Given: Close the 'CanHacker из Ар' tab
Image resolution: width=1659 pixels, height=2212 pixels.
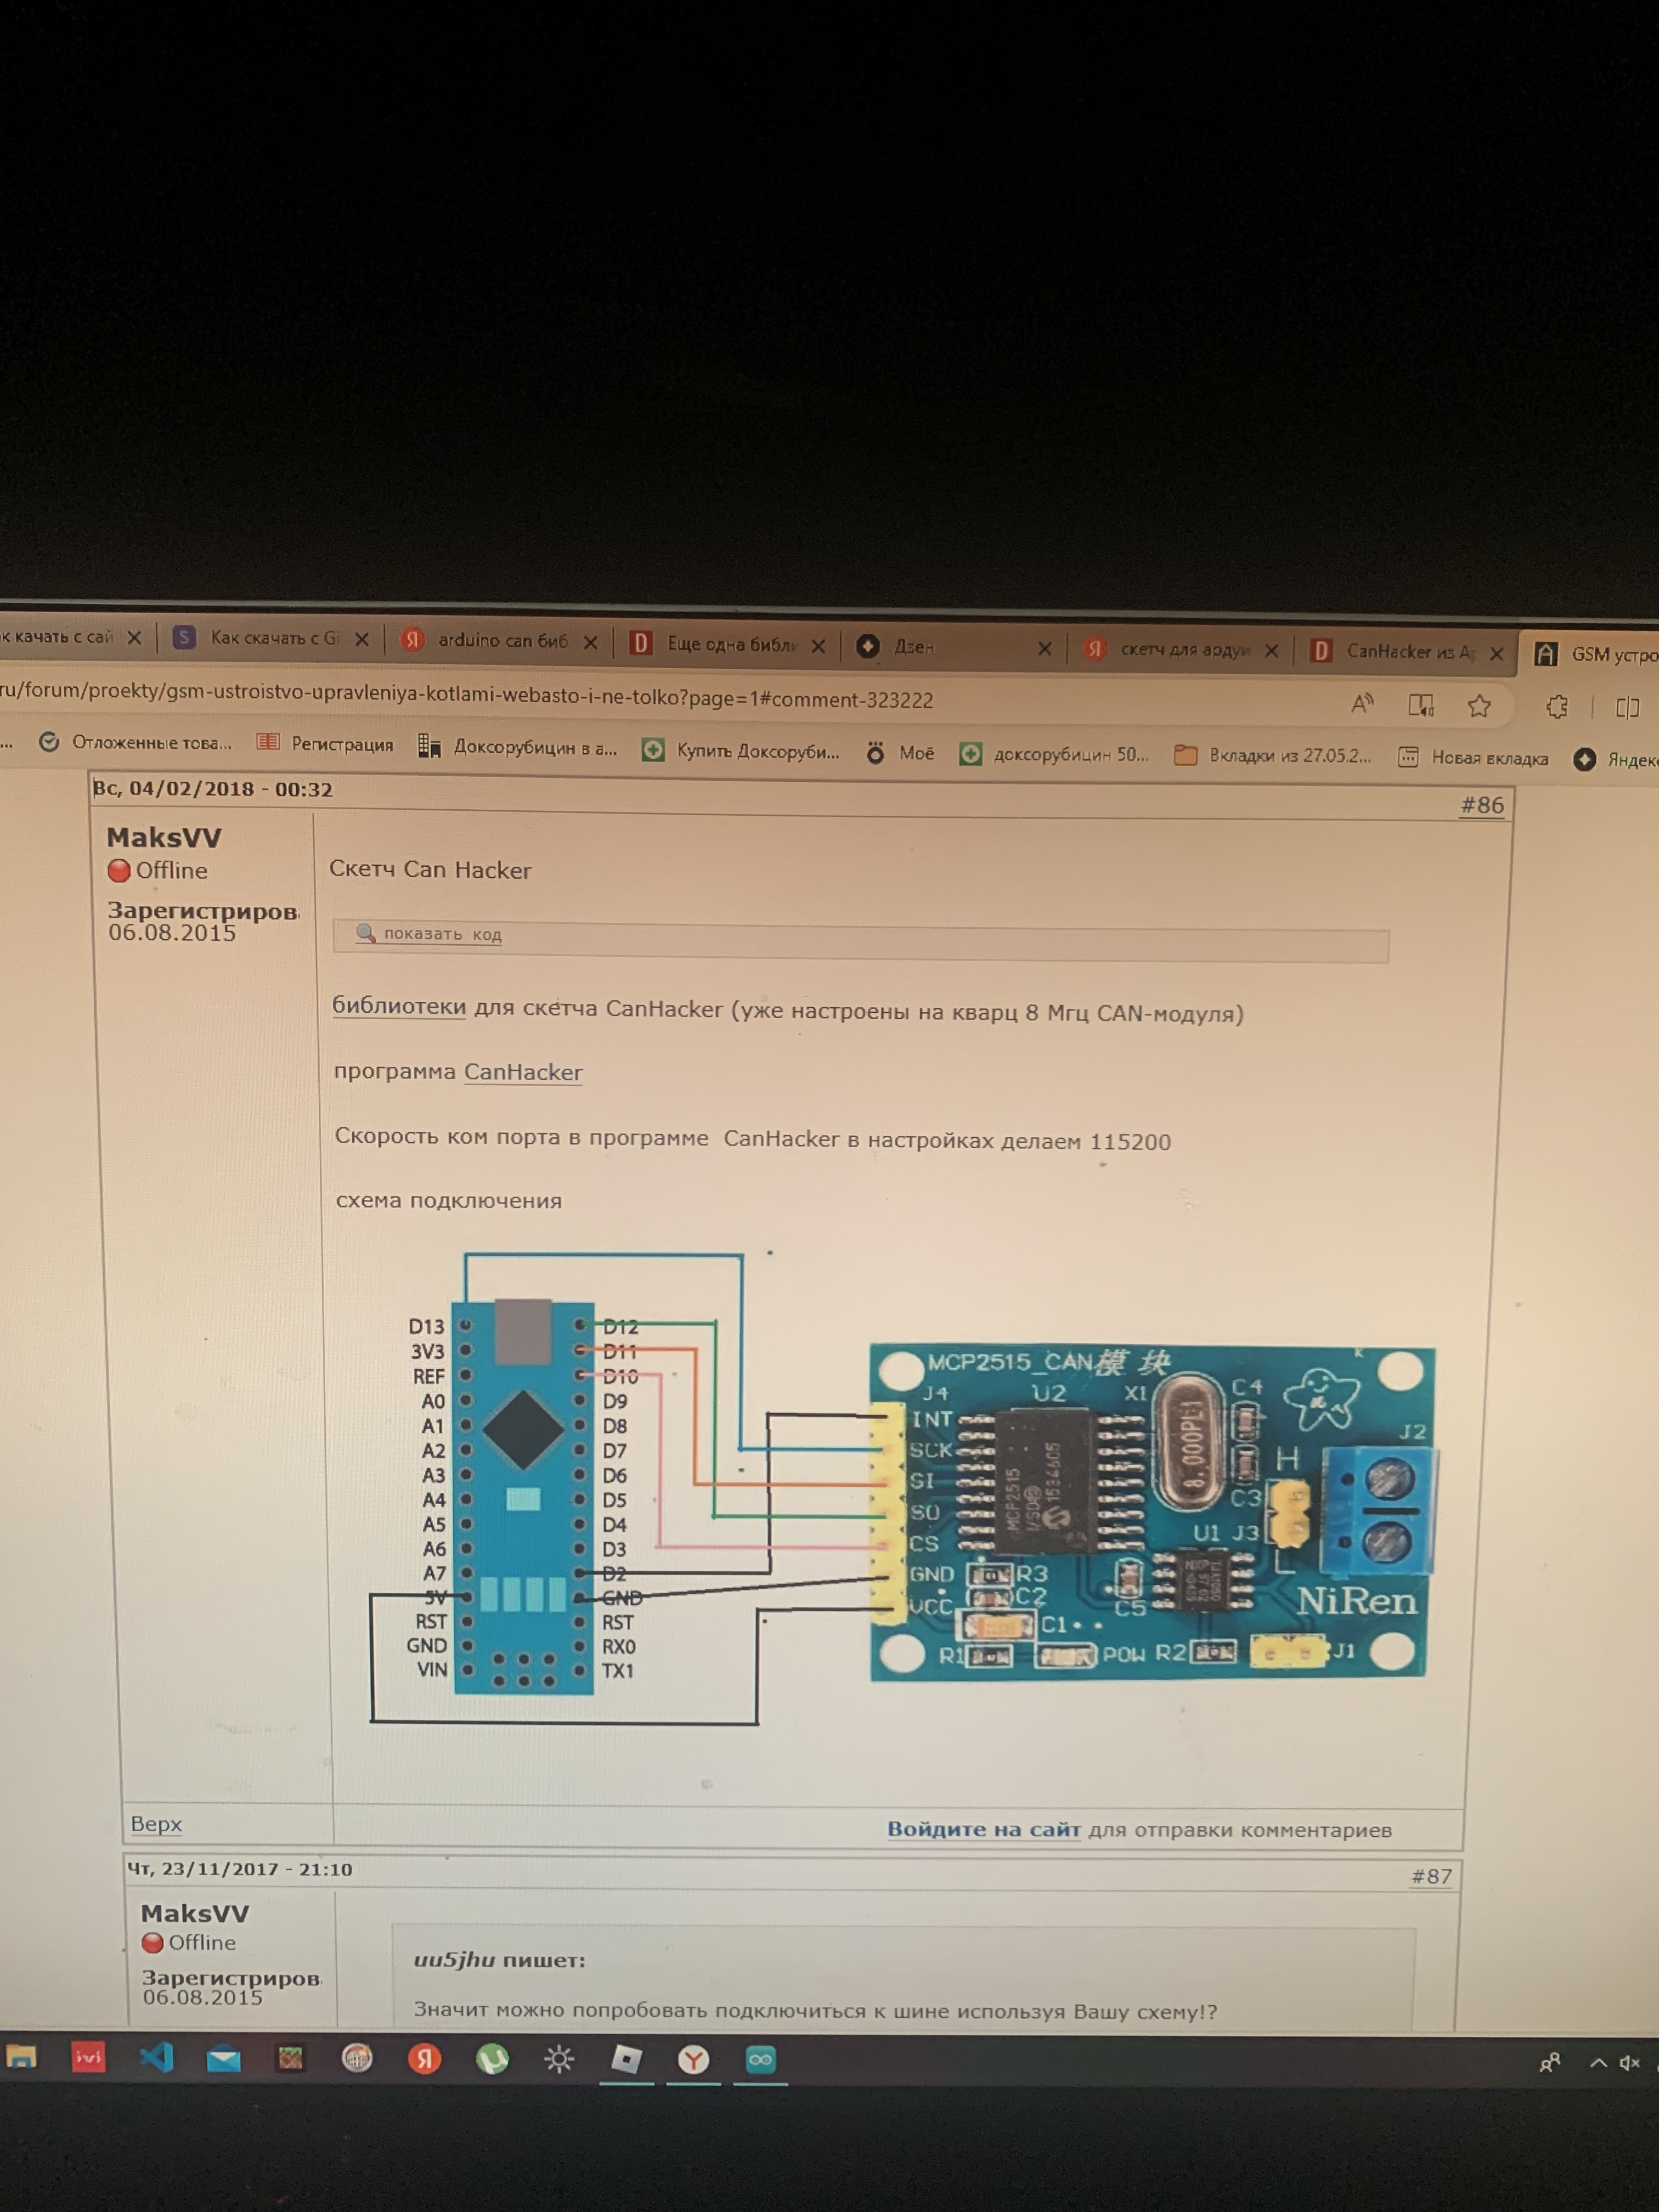Looking at the screenshot, I should [1497, 653].
